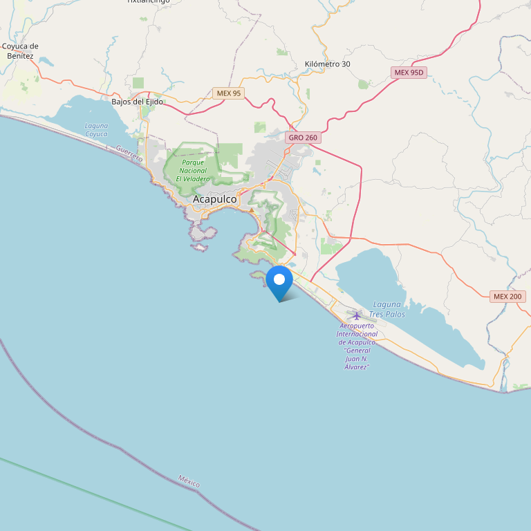This screenshot has height=531, width=531.
Task: Click the Kilómetro 30 place label
Action: [328, 64]
